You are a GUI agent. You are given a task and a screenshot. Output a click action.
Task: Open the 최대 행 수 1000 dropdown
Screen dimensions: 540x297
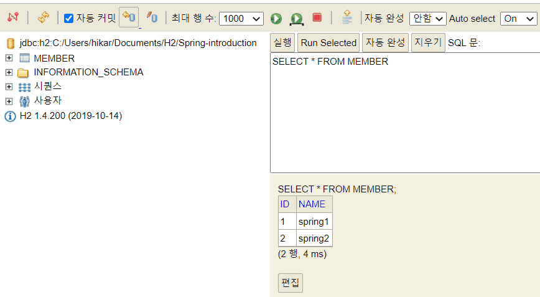[241, 19]
